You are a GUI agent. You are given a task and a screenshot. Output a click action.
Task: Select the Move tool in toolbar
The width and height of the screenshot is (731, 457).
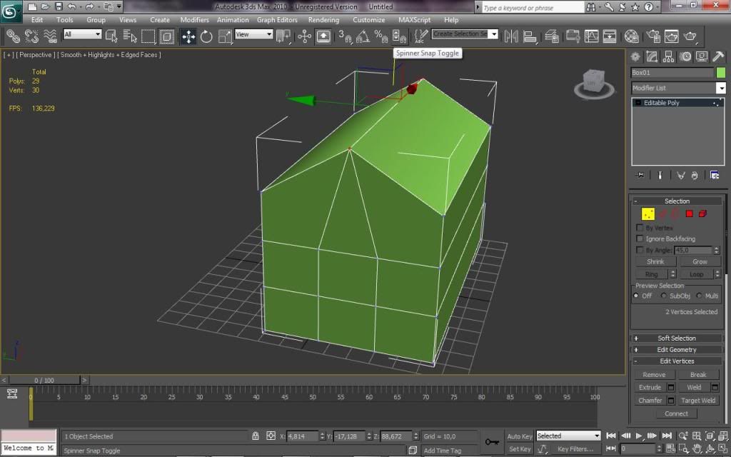click(188, 36)
